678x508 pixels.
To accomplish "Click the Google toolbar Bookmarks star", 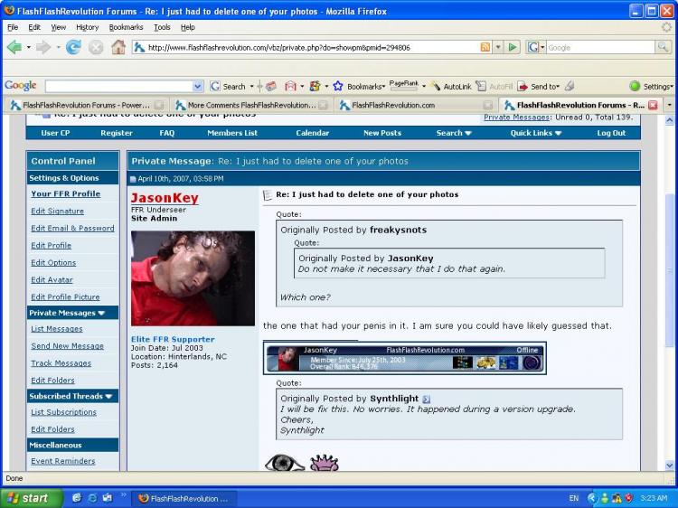I will click(338, 87).
